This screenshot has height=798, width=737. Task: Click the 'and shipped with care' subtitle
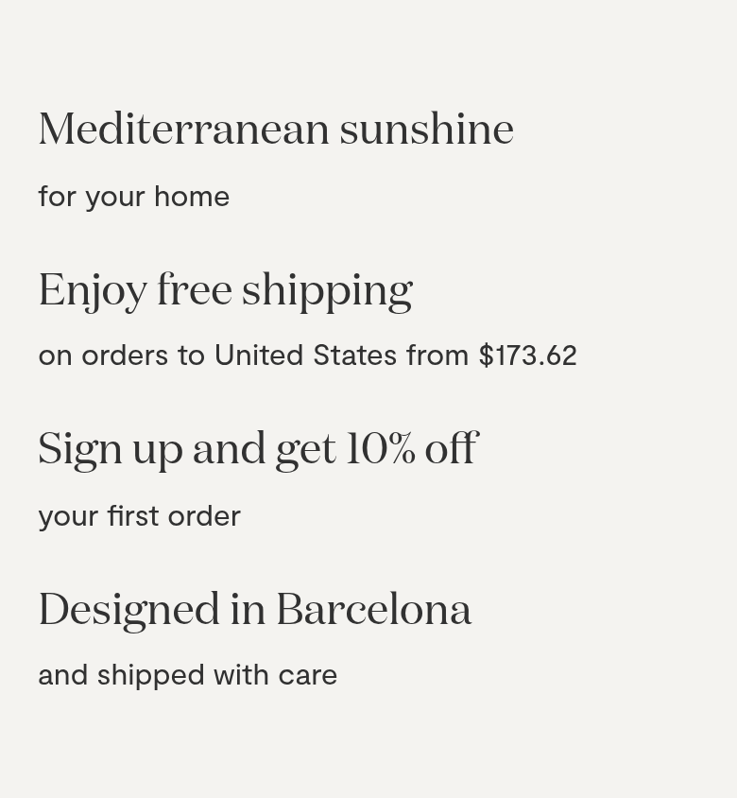coord(188,676)
